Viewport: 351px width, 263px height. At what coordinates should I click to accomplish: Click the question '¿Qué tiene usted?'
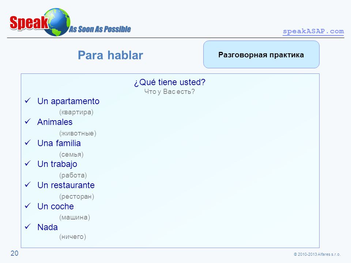point(170,82)
